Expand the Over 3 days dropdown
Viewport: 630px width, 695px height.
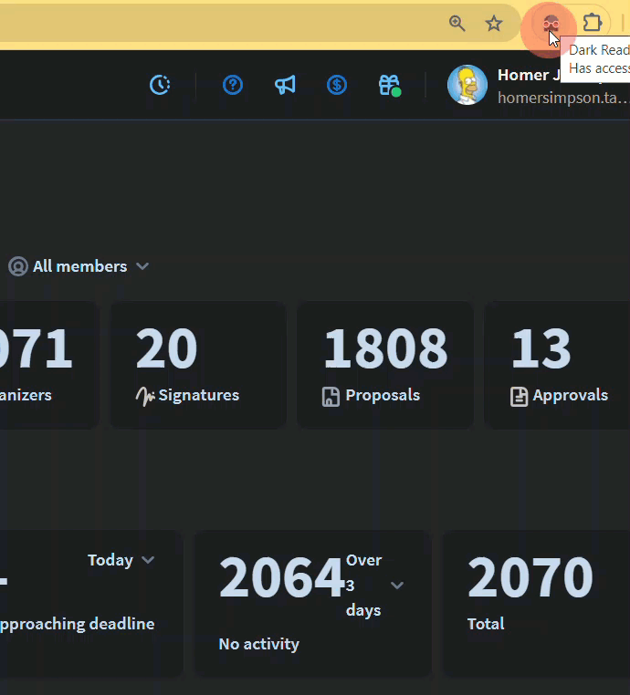pos(396,585)
